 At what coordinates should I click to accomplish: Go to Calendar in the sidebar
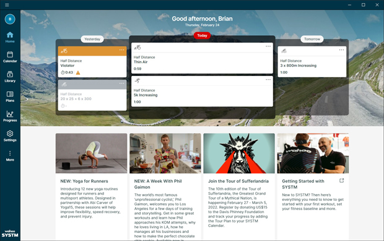[10, 57]
